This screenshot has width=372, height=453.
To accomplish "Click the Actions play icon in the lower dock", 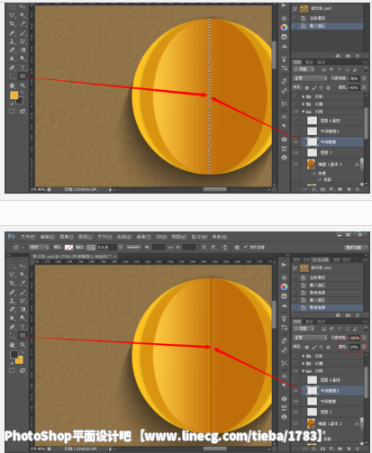I will [284, 265].
